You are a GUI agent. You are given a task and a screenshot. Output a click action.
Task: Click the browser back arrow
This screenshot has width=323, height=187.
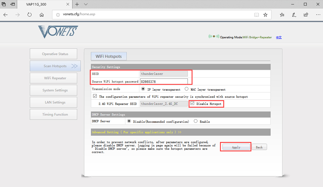(5, 15)
